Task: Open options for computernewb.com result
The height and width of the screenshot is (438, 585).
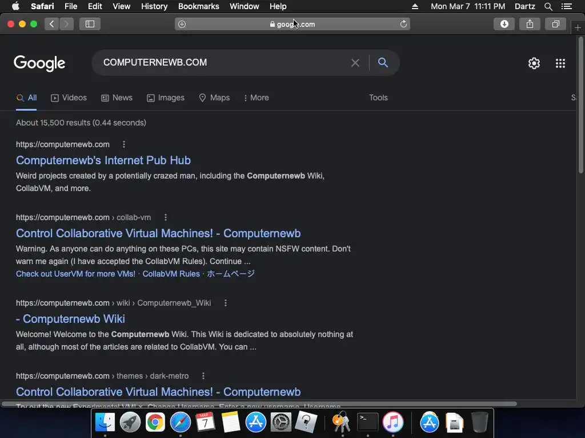Action: tap(124, 144)
